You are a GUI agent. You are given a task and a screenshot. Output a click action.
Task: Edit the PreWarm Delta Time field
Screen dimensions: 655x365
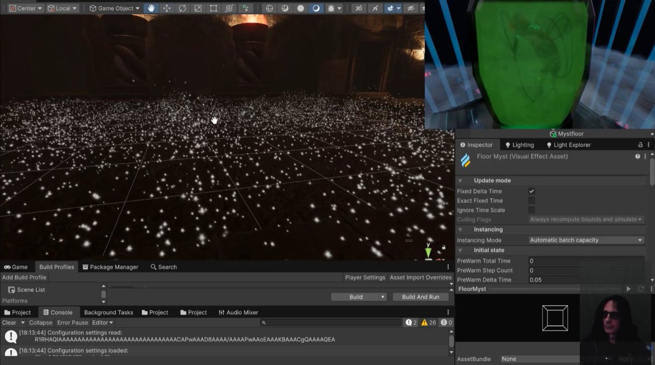click(586, 279)
